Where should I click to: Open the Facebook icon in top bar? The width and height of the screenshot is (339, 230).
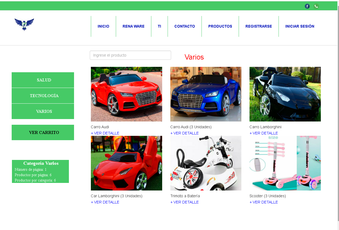point(307,6)
